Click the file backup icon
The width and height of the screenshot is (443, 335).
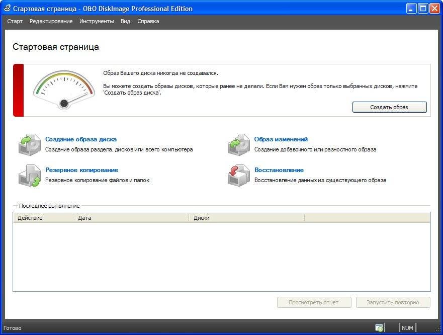[x=30, y=176]
